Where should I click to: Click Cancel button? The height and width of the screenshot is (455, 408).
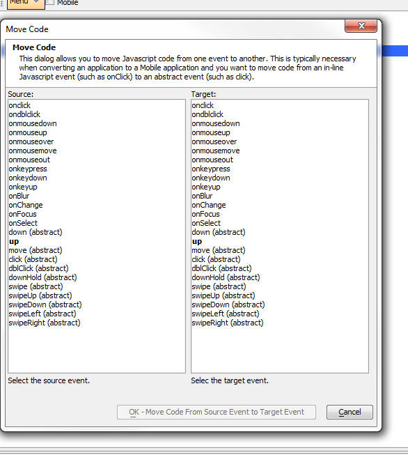[x=350, y=412]
